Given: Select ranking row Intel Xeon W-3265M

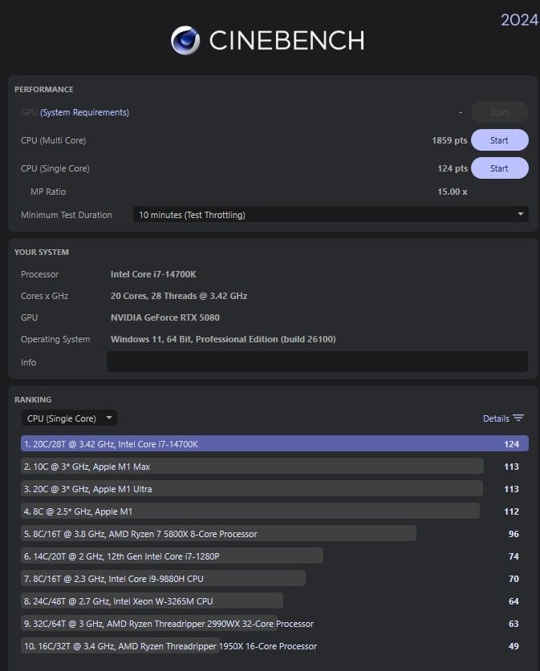Looking at the screenshot, I should [274, 601].
